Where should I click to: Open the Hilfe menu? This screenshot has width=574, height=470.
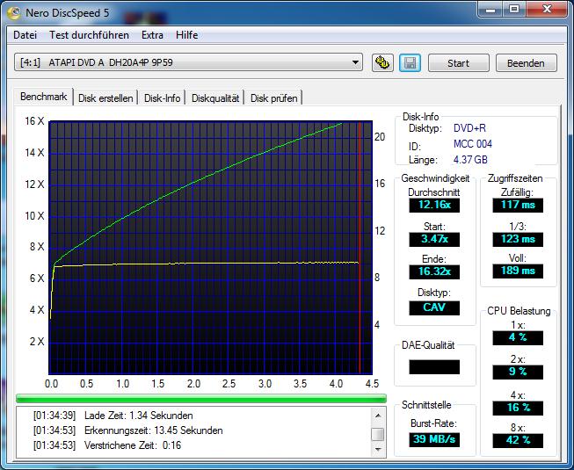click(186, 35)
